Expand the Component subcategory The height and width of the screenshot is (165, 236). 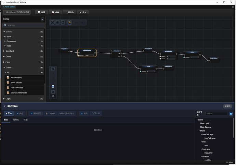click(5, 41)
